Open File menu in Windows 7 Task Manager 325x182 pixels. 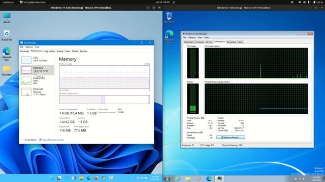[184, 37]
